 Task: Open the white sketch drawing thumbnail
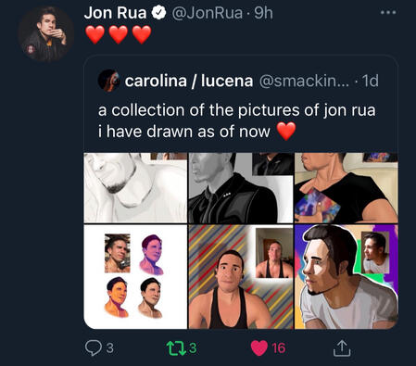pyautogui.click(x=135, y=187)
